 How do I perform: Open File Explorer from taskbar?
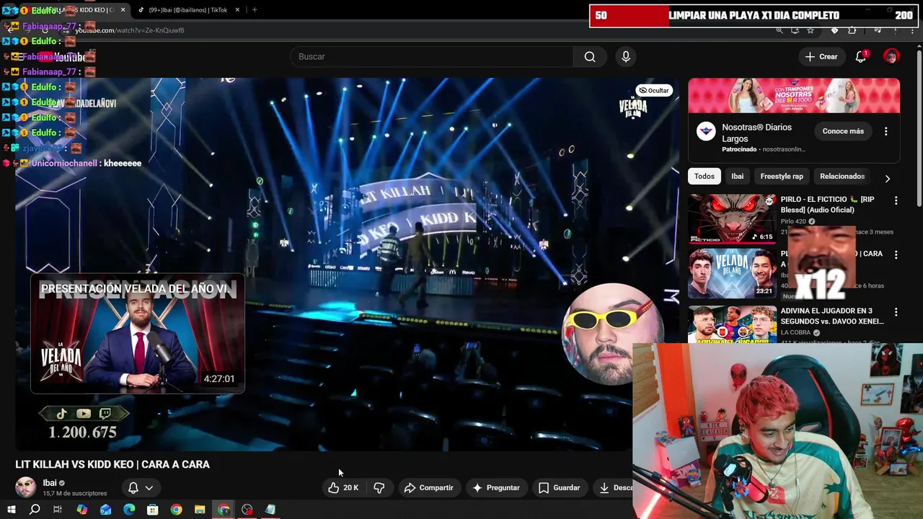tap(200, 510)
